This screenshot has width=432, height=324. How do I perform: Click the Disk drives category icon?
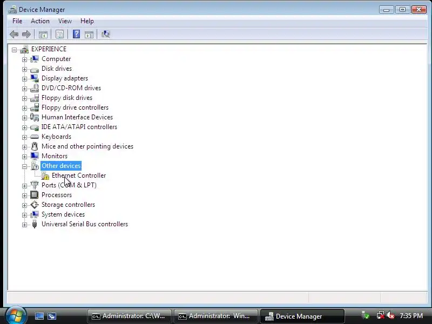pos(35,69)
